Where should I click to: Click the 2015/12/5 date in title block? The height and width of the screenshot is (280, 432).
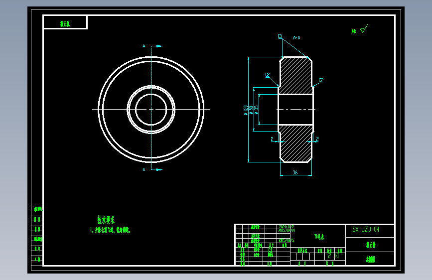(286, 240)
